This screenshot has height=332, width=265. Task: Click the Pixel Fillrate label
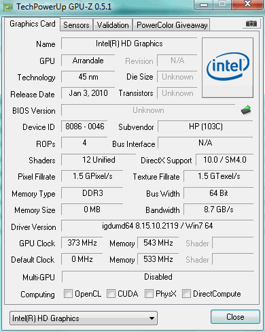(x=37, y=177)
